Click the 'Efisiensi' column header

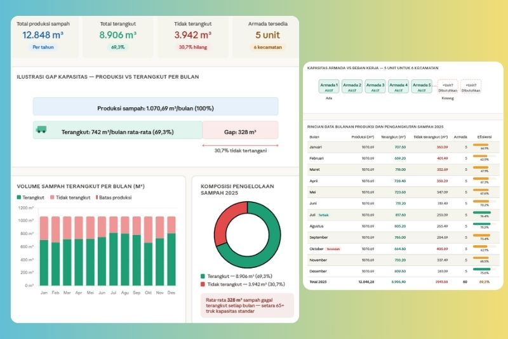point(485,136)
